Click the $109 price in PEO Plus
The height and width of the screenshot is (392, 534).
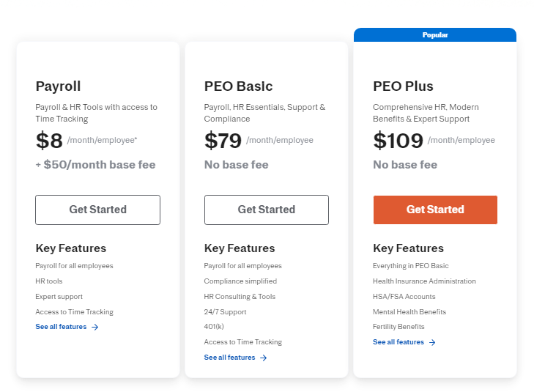coord(398,141)
